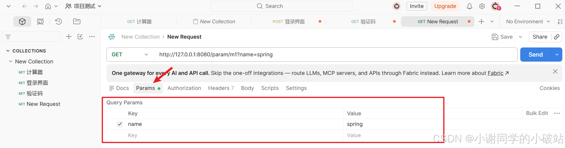The image size is (565, 148).
Task: Open the sidebar more options ellipsis
Action: pyautogui.click(x=92, y=37)
